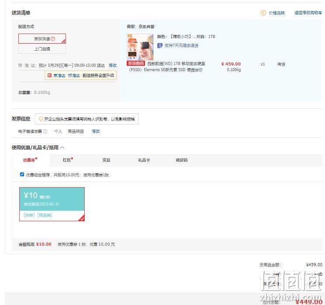This screenshot has height=305, width=325.
Task: Return to cart via 返回修改购物车
Action: click(308, 13)
